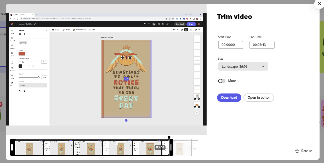The width and height of the screenshot is (324, 163).
Task: Open the Templates panel icon
Action: pyautogui.click(x=12, y=45)
